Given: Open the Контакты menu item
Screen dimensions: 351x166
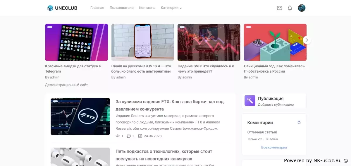Looking at the screenshot, I should coord(147,8).
